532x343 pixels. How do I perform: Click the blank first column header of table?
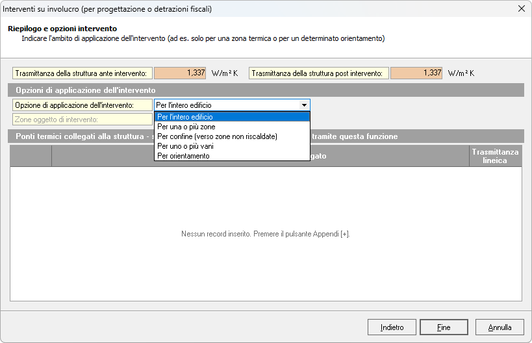point(31,156)
